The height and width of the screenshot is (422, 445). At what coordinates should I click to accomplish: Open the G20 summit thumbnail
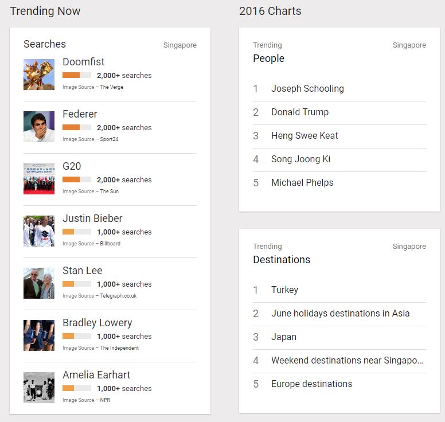(x=39, y=179)
